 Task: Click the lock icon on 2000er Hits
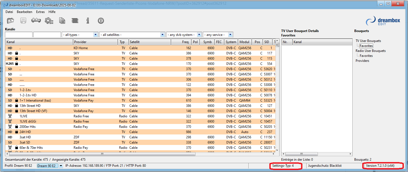point(17,127)
